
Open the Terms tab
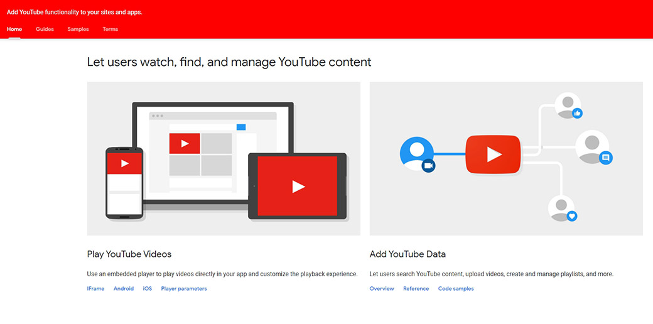pyautogui.click(x=111, y=29)
